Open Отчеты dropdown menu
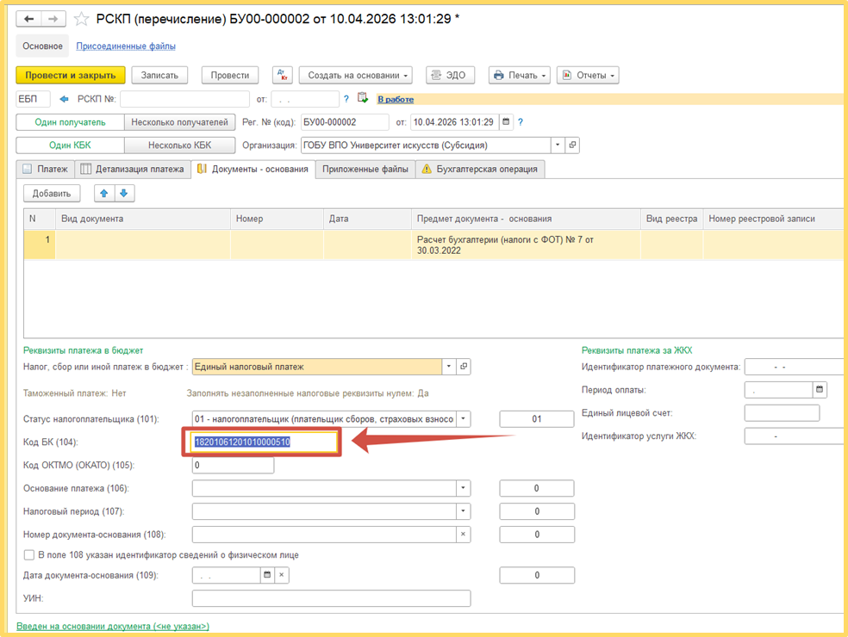 (588, 75)
